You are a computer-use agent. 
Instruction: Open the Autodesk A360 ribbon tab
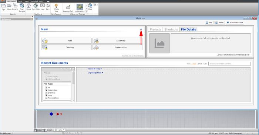(37, 1)
